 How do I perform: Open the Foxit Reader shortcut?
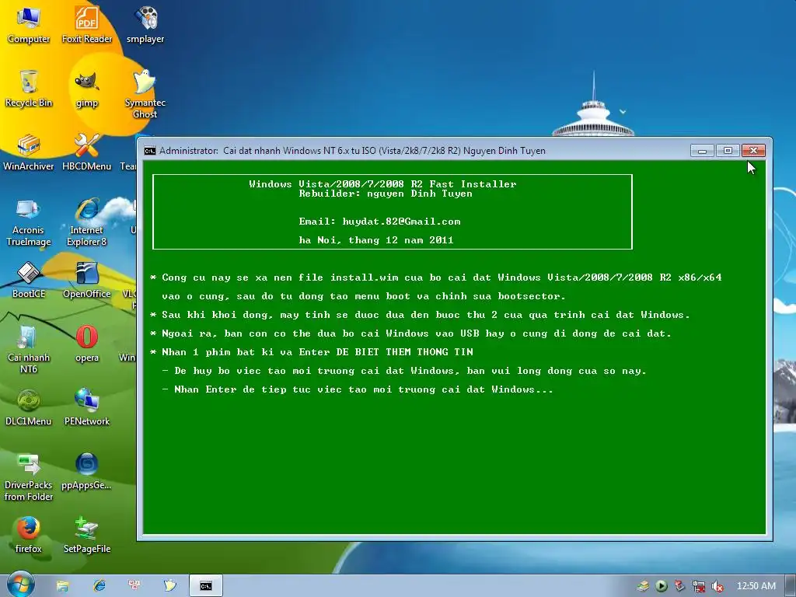(x=87, y=26)
